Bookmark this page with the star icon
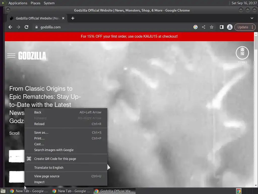 pyautogui.click(x=212, y=27)
